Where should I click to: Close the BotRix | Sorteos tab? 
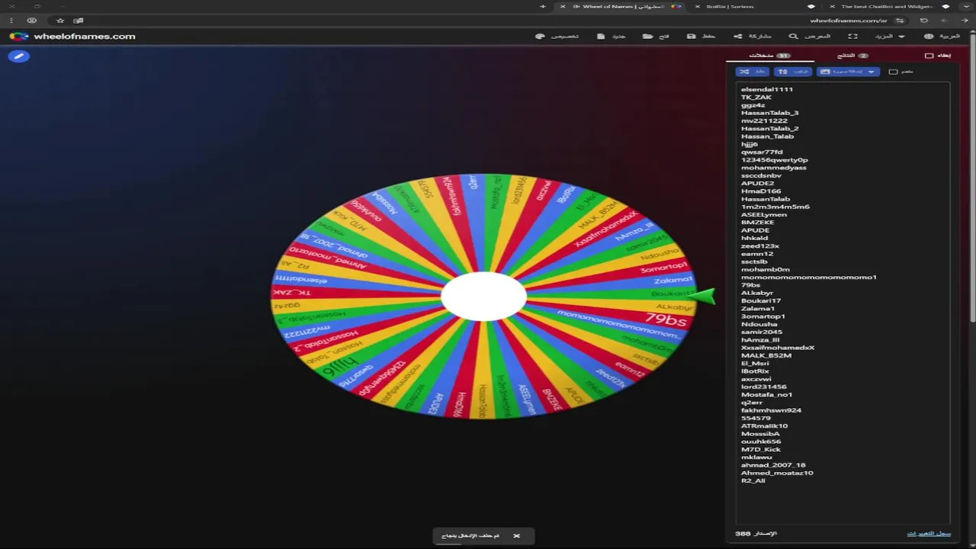697,6
